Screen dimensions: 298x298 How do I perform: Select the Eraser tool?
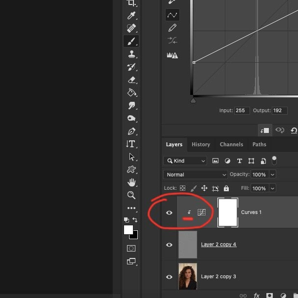coord(131,80)
